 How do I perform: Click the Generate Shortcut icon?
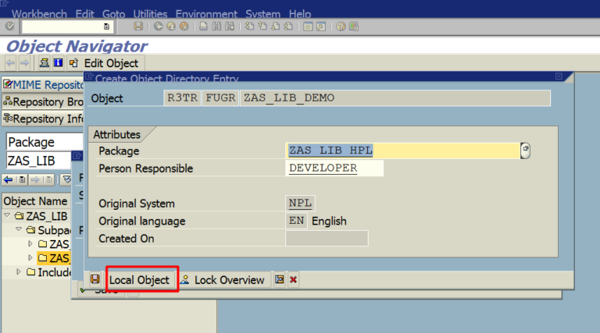(x=320, y=27)
